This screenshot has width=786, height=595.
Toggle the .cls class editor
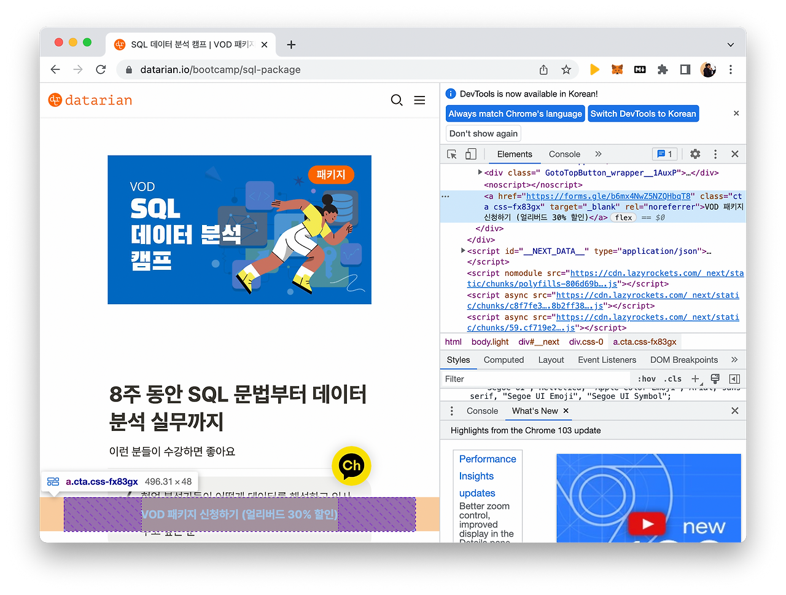(x=673, y=379)
